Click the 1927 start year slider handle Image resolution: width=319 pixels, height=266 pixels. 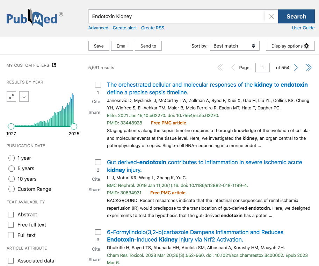[11, 127]
